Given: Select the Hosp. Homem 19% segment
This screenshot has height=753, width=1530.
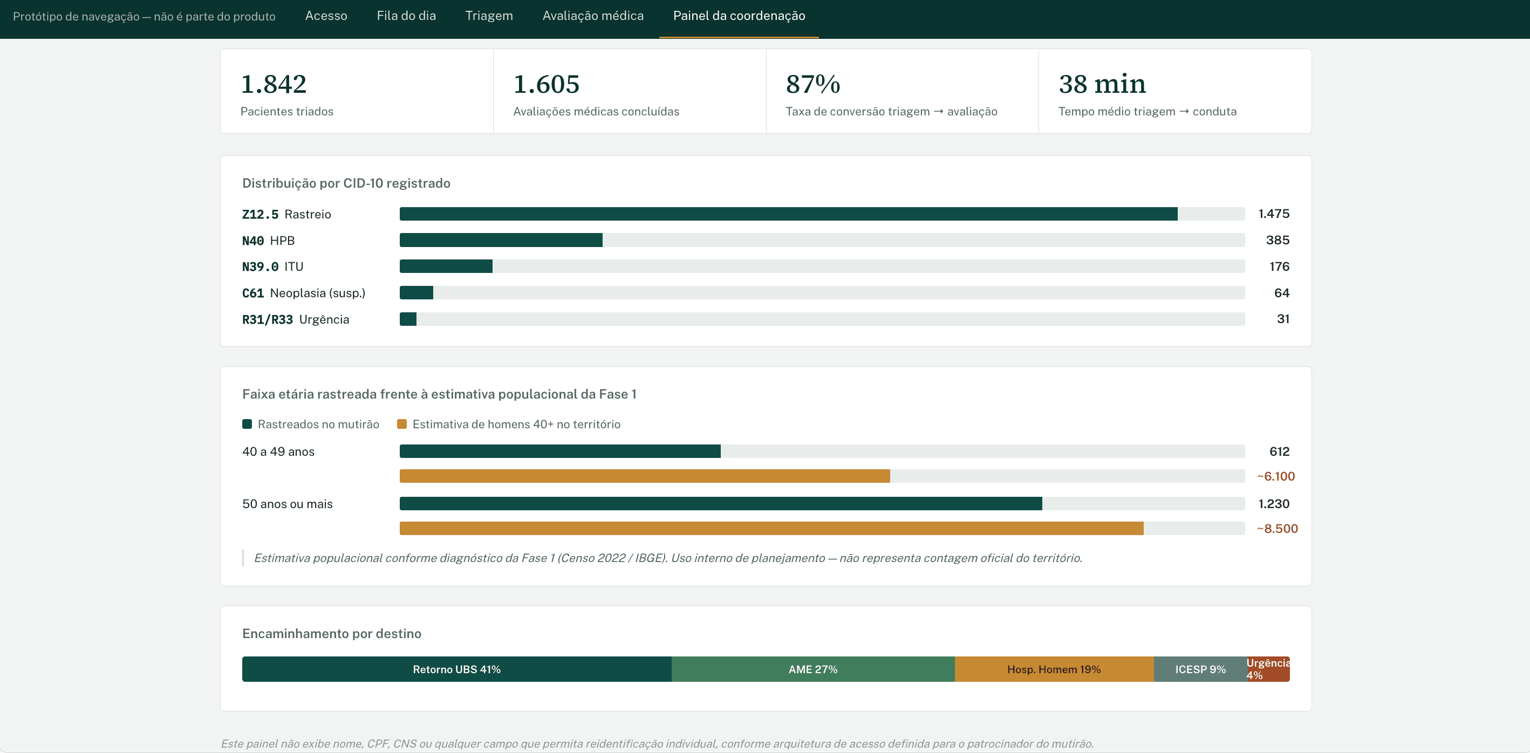Looking at the screenshot, I should (1054, 669).
